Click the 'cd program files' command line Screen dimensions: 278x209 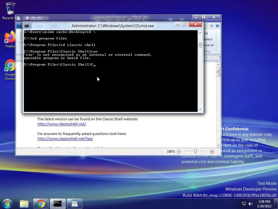(45, 38)
